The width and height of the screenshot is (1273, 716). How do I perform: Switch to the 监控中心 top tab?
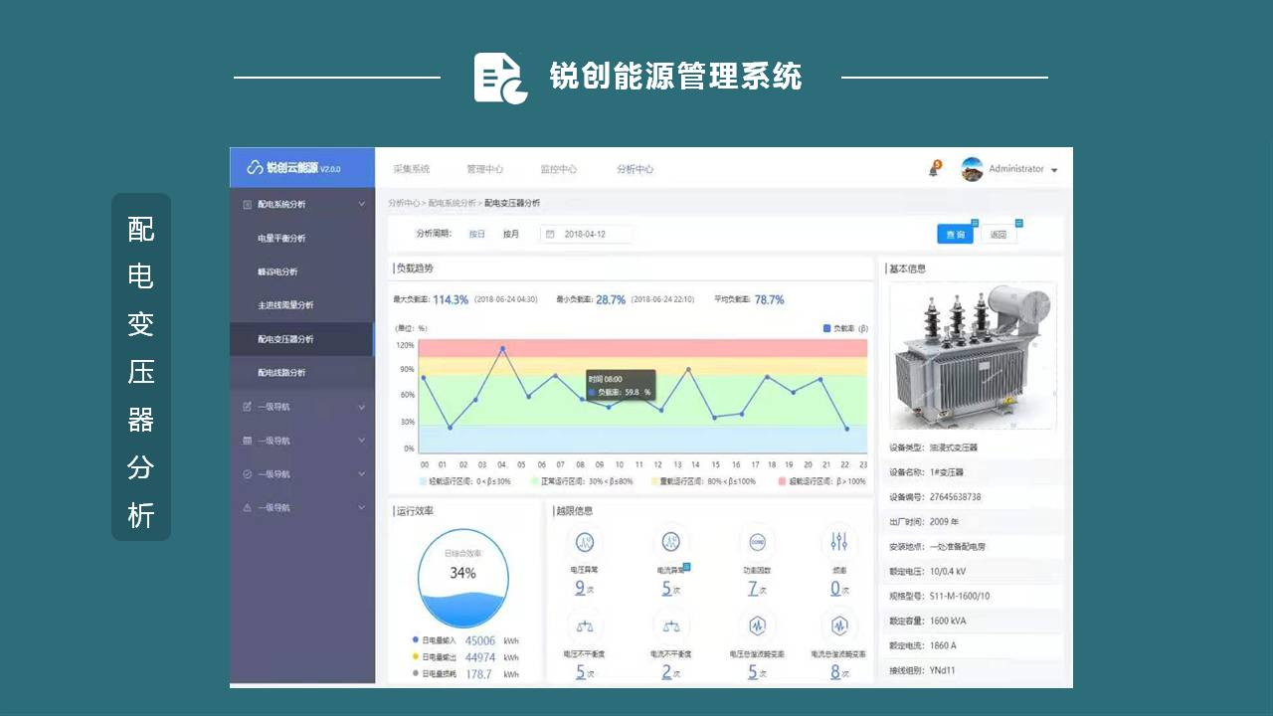[558, 169]
